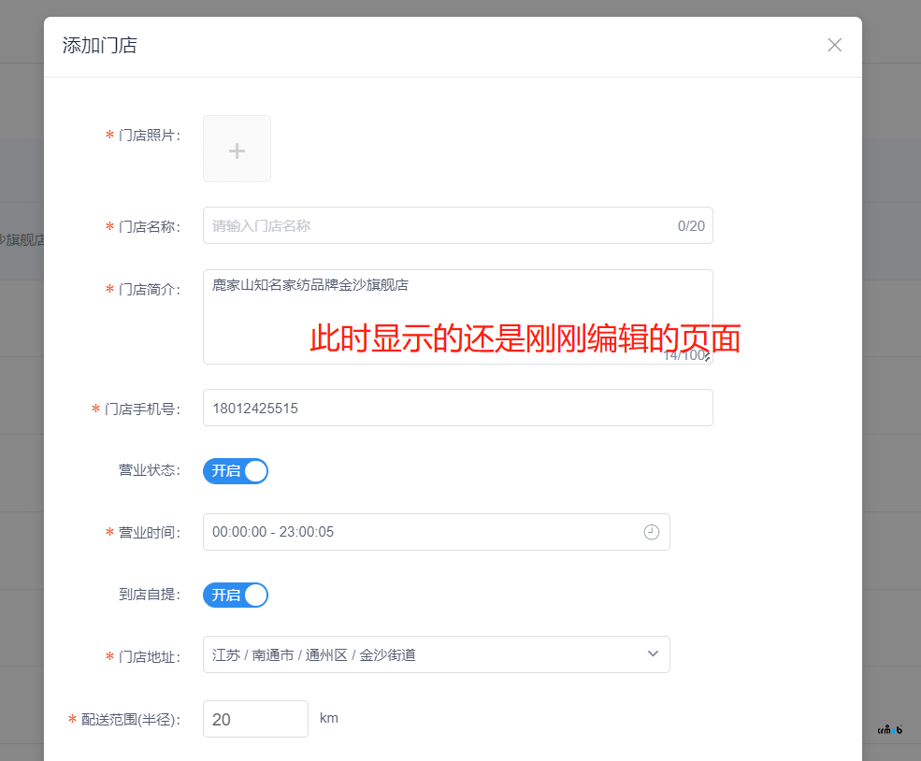Expand address dropdown chevron arrow

tap(653, 653)
